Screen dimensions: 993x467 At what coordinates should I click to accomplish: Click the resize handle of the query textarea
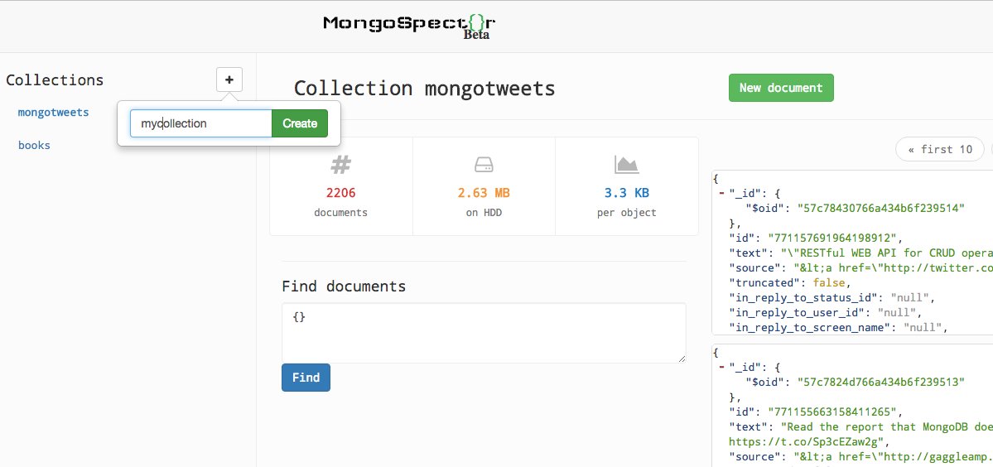(x=682, y=359)
